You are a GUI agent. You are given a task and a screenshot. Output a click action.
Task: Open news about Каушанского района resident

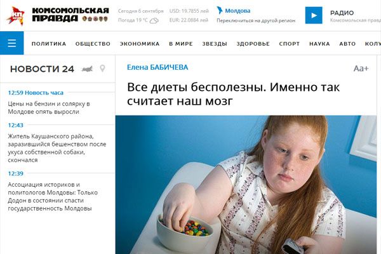(x=57, y=148)
